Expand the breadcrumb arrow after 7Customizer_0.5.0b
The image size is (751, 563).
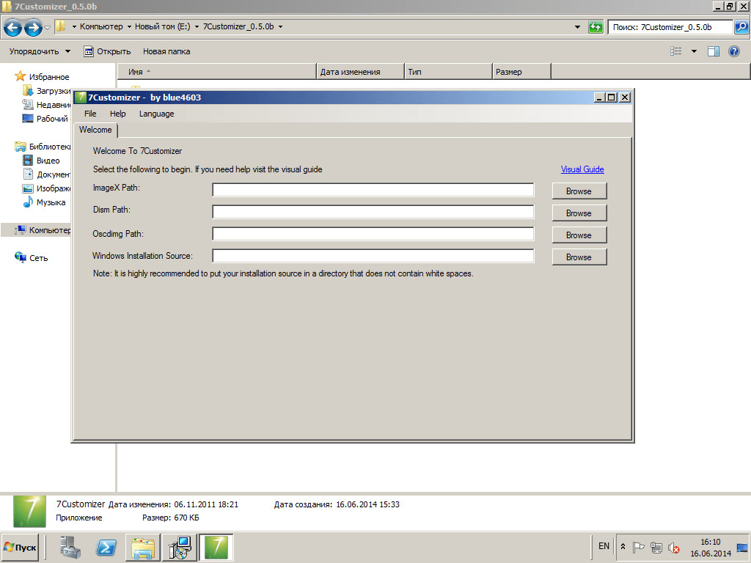click(280, 27)
